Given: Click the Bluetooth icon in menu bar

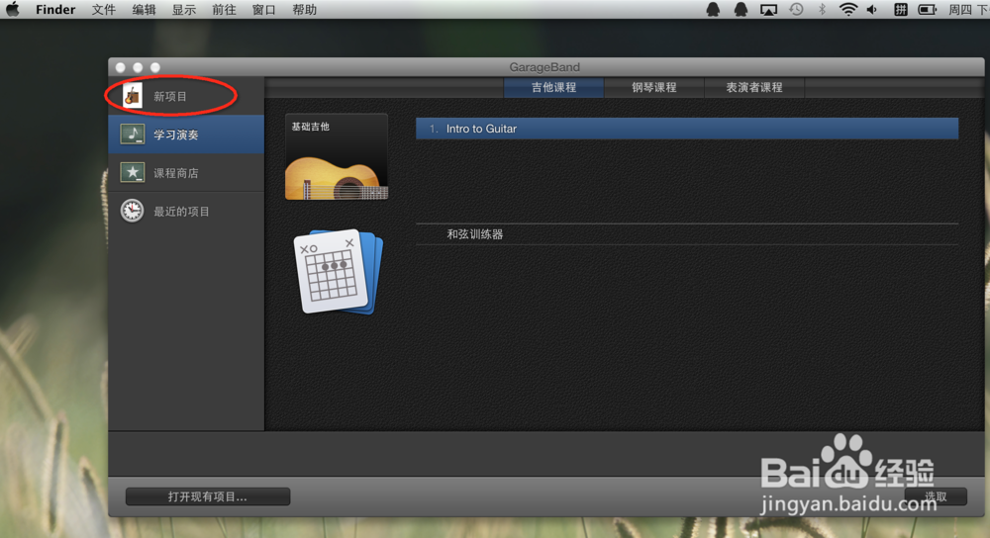Looking at the screenshot, I should [x=822, y=10].
